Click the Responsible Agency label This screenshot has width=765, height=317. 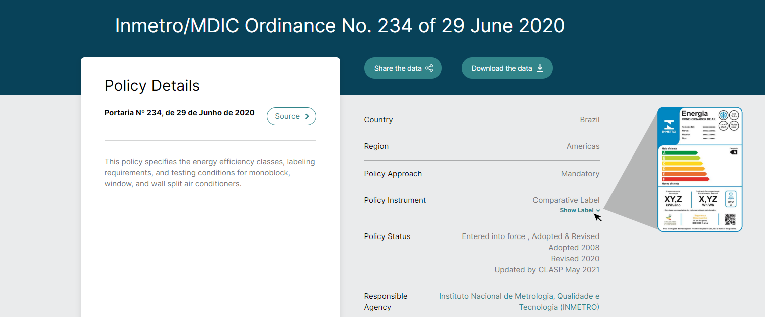386,302
